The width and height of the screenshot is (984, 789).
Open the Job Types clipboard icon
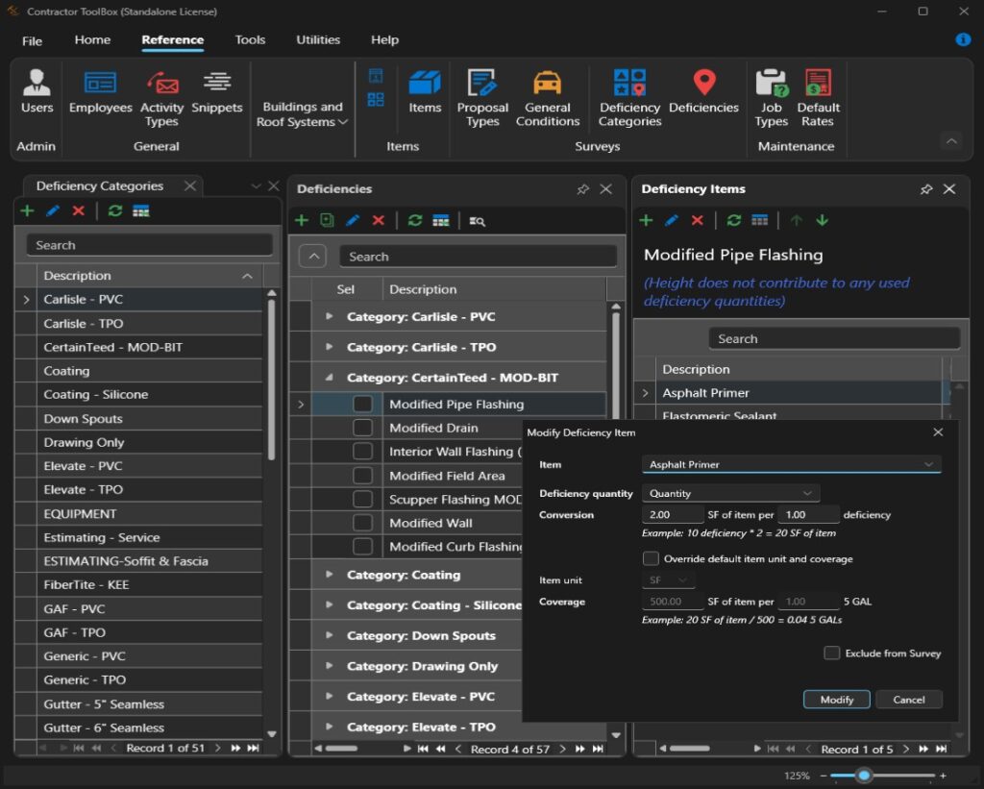tap(771, 84)
